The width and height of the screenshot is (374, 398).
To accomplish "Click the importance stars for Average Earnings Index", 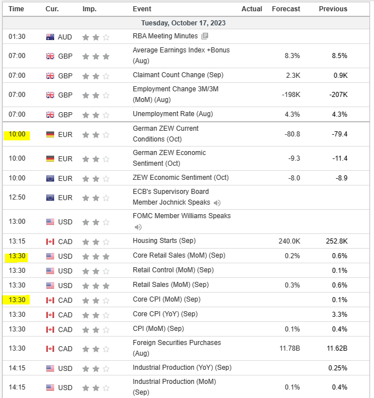I will coord(96,56).
